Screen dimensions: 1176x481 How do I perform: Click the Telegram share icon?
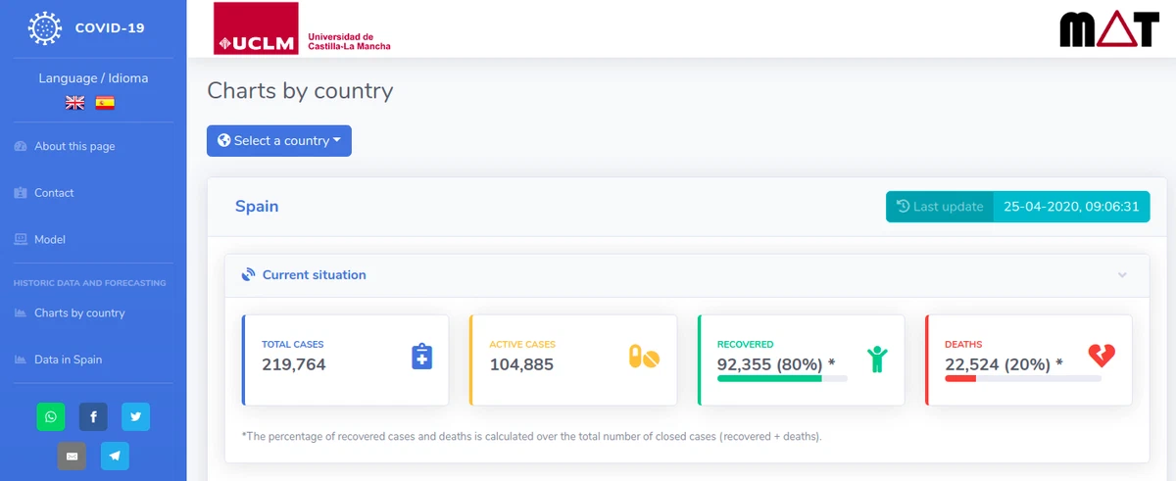(115, 456)
